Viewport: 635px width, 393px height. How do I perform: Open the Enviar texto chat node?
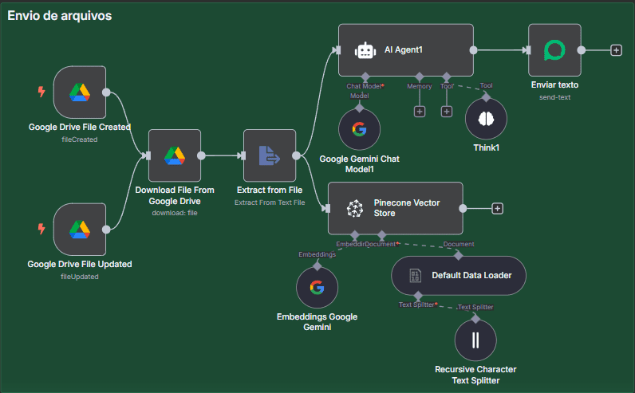click(x=554, y=49)
